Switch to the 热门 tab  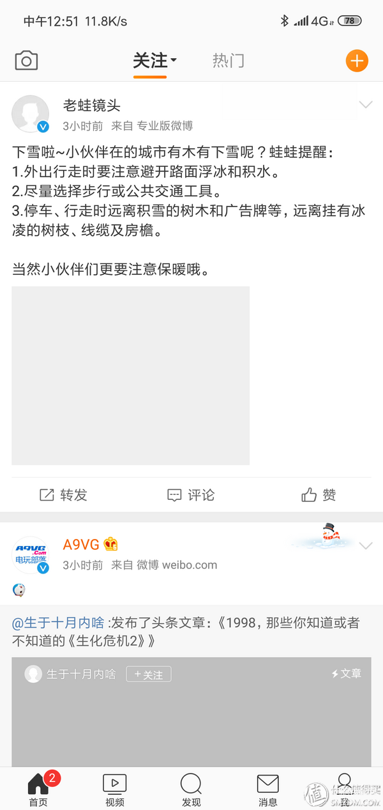[x=229, y=61]
